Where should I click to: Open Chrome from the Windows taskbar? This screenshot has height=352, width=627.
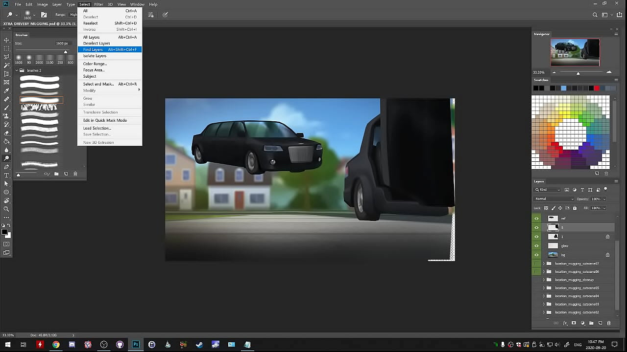coord(56,345)
